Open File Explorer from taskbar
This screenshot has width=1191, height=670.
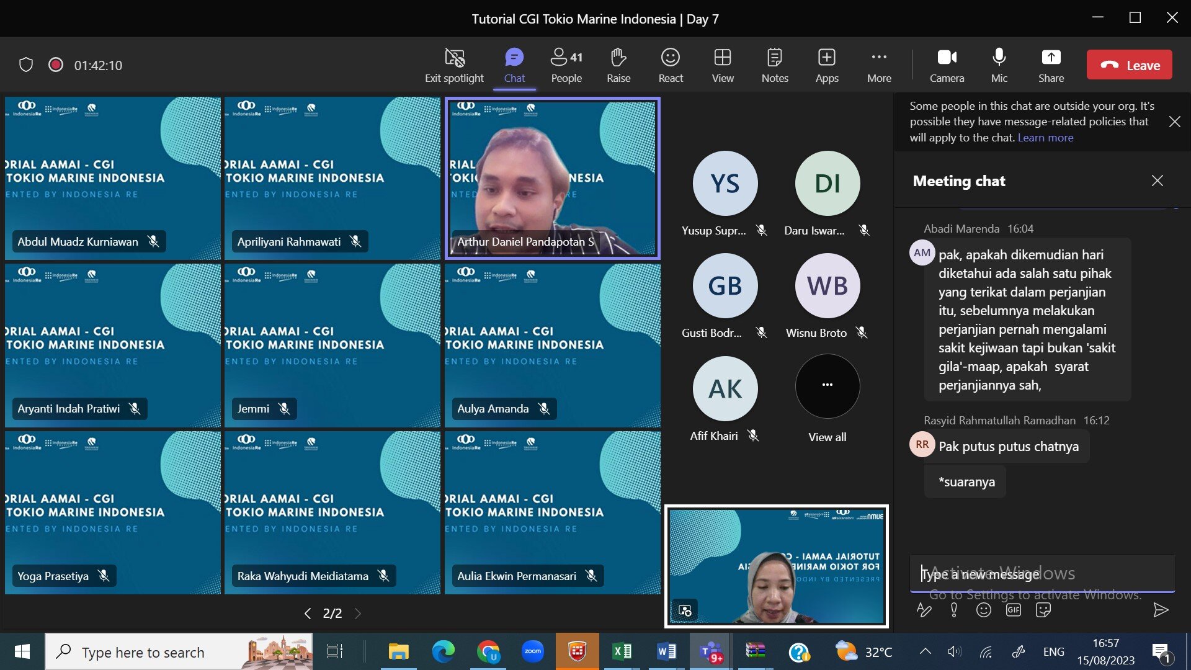pos(398,652)
